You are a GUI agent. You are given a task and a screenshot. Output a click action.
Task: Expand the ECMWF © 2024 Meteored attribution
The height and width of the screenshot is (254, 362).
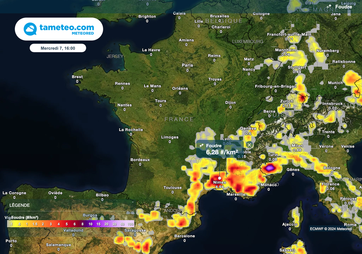tap(330, 229)
